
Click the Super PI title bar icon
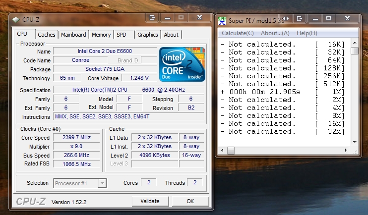tap(222, 21)
